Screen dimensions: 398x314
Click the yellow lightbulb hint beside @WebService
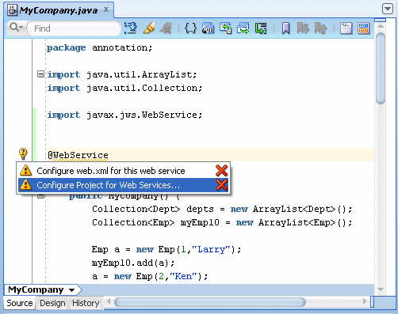click(x=23, y=154)
